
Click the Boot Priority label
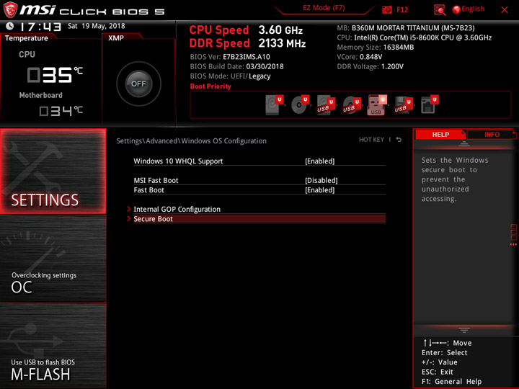click(210, 86)
